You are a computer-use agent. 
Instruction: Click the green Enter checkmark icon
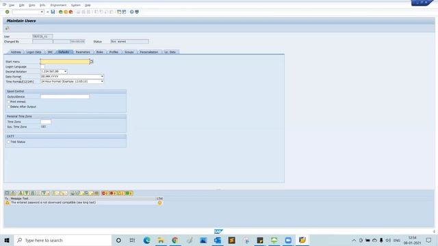click(x=8, y=12)
